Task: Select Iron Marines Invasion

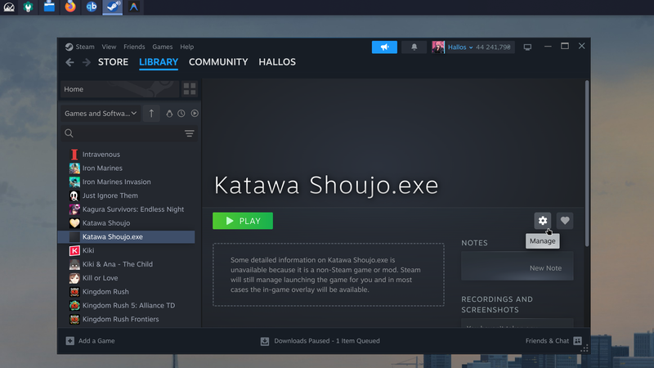Action: 127,182
